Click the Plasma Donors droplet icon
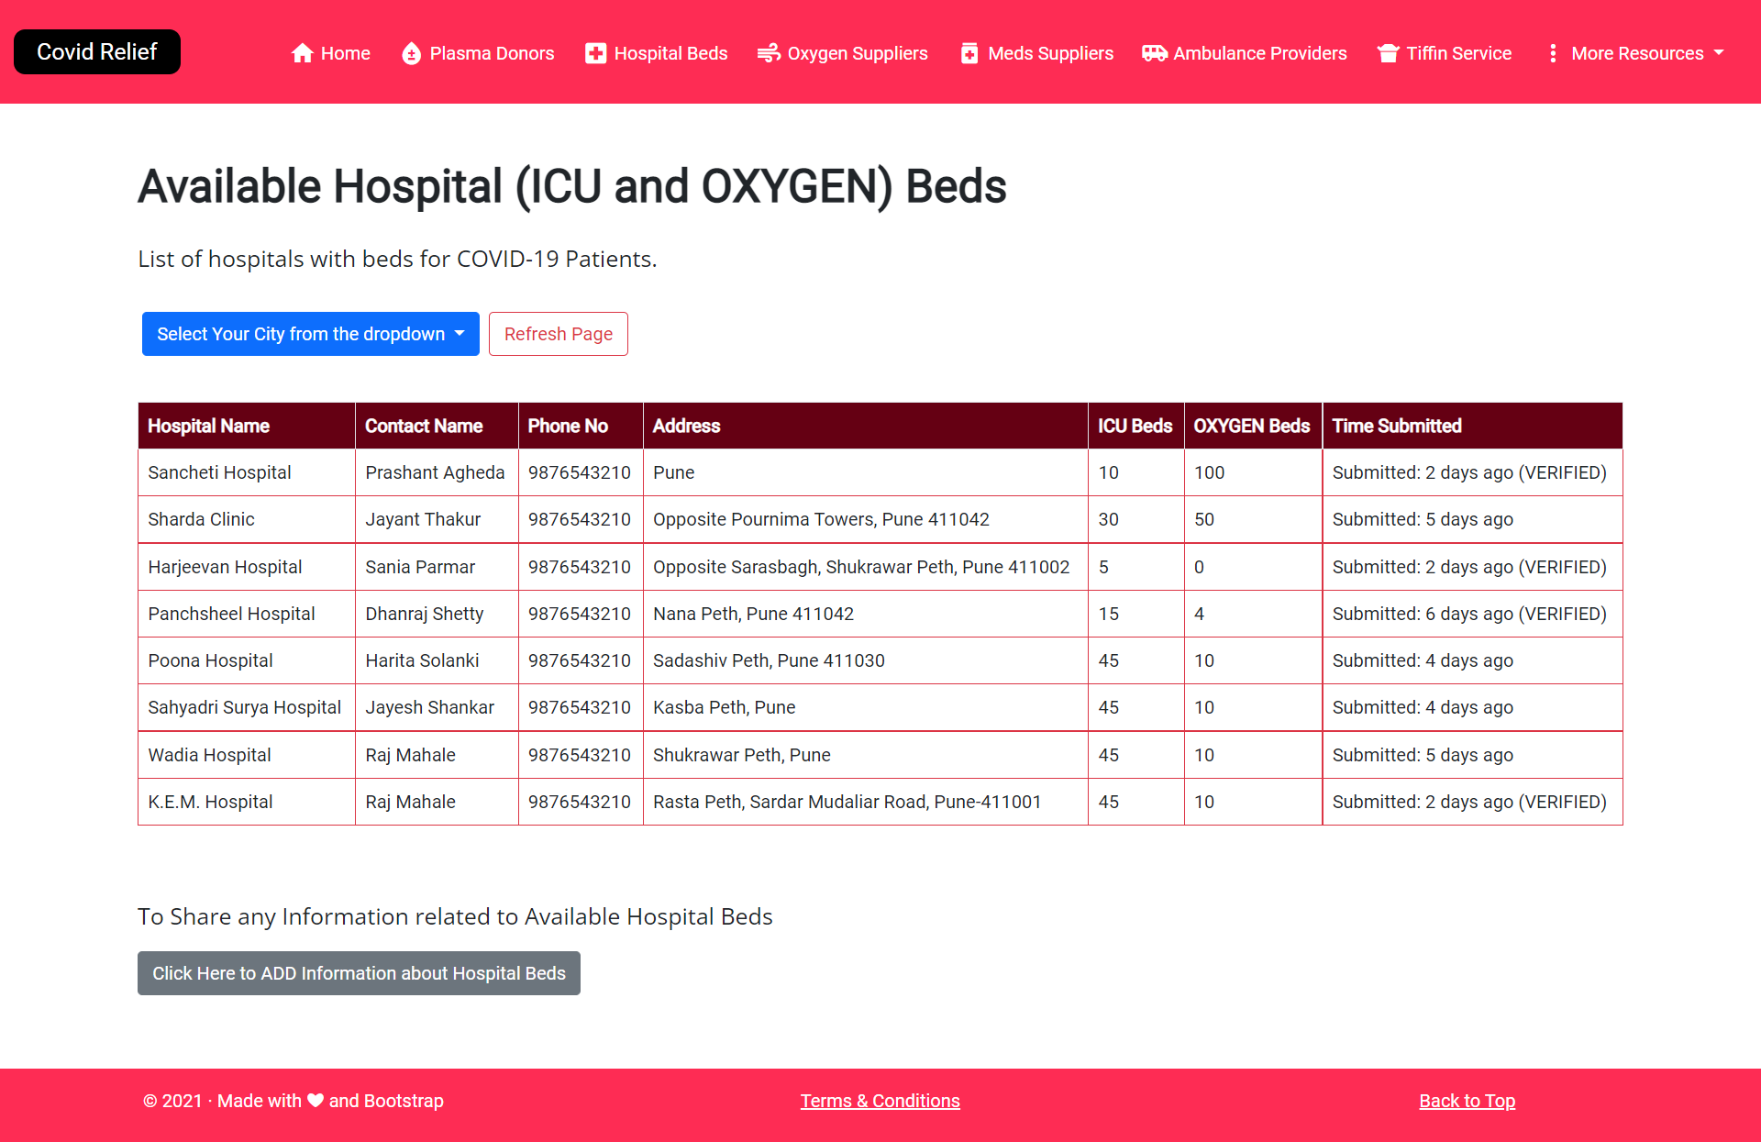The width and height of the screenshot is (1761, 1142). coord(411,53)
